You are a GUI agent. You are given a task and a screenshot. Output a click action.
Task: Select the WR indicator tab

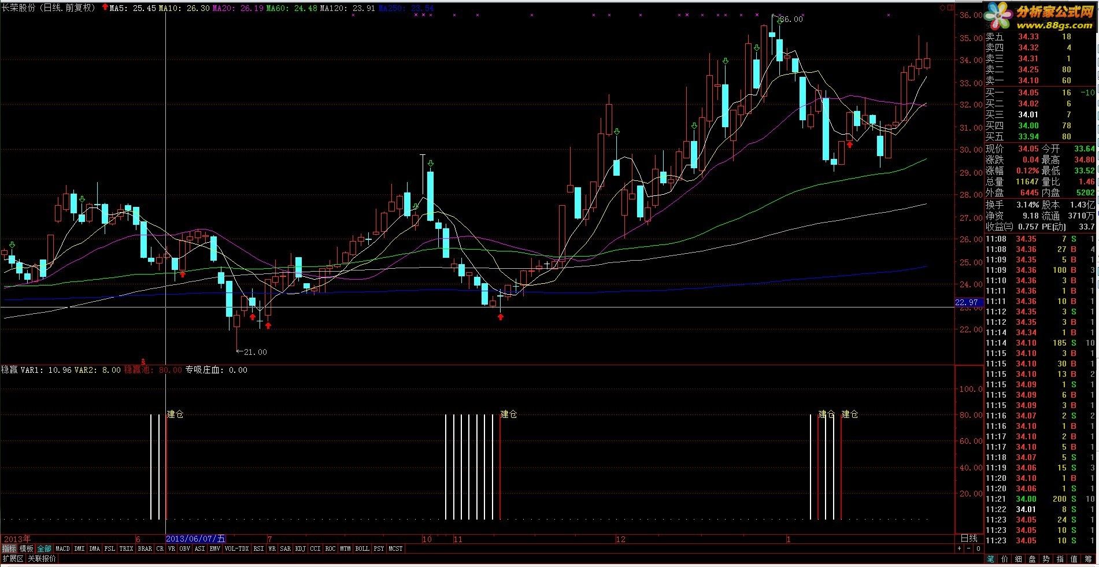[272, 549]
